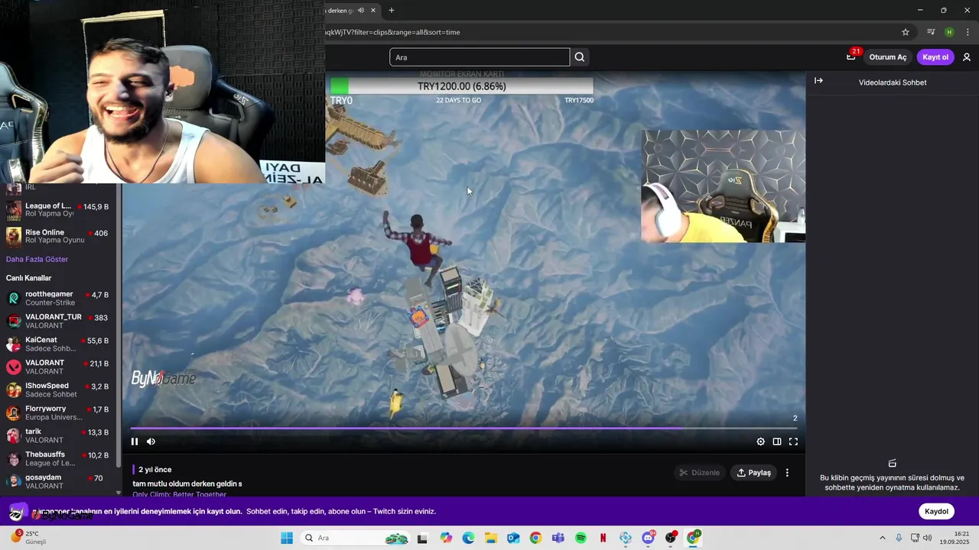Click the Düzenle edit clip button
The image size is (979, 550).
pyautogui.click(x=700, y=473)
